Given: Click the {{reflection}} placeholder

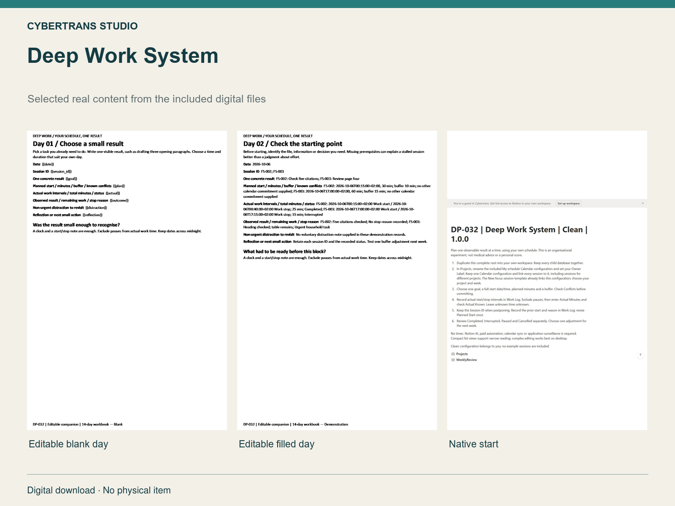Looking at the screenshot, I should coord(92,215).
